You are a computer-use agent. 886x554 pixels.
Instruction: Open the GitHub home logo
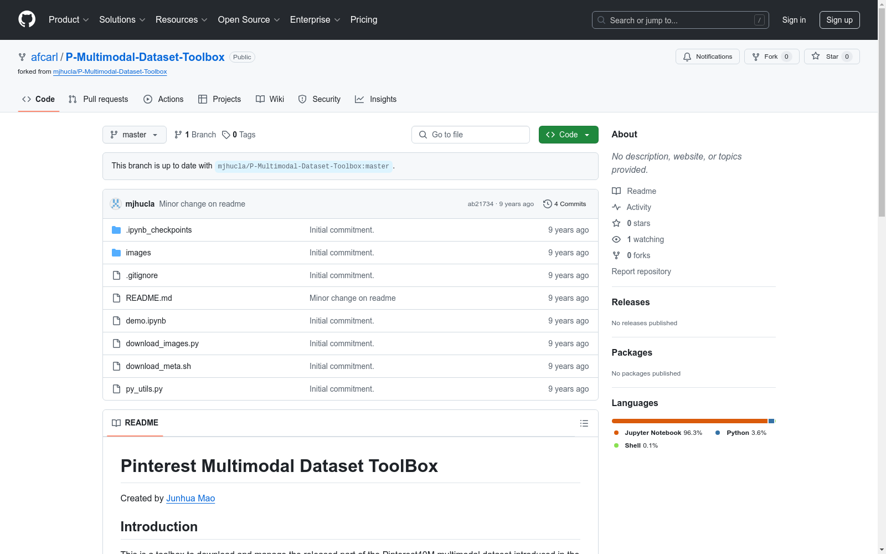(x=27, y=19)
